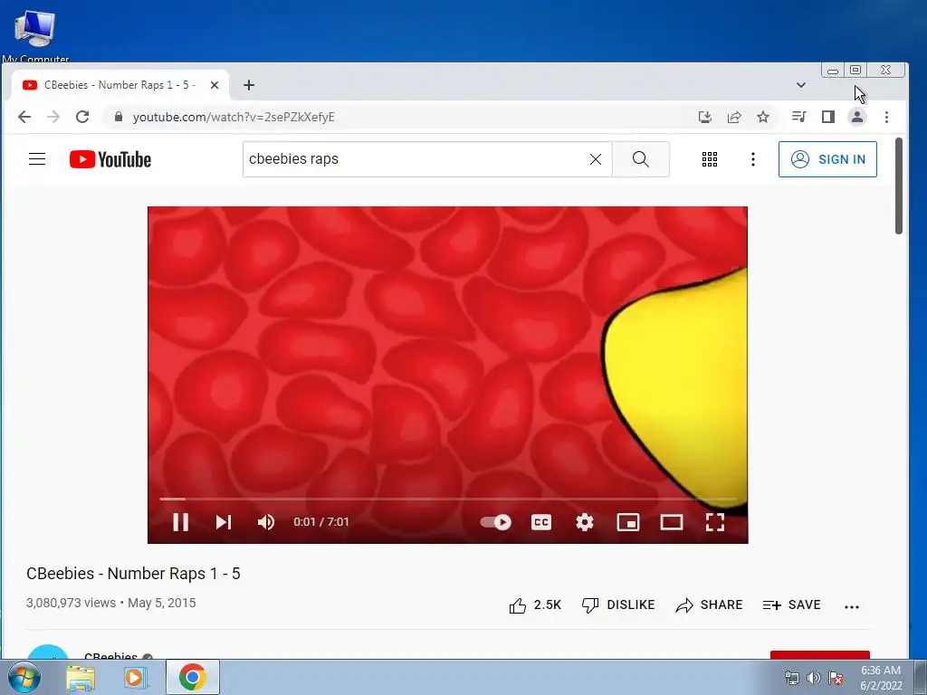This screenshot has height=695, width=927.
Task: Open Chrome three-dot menu
Action: [x=886, y=117]
